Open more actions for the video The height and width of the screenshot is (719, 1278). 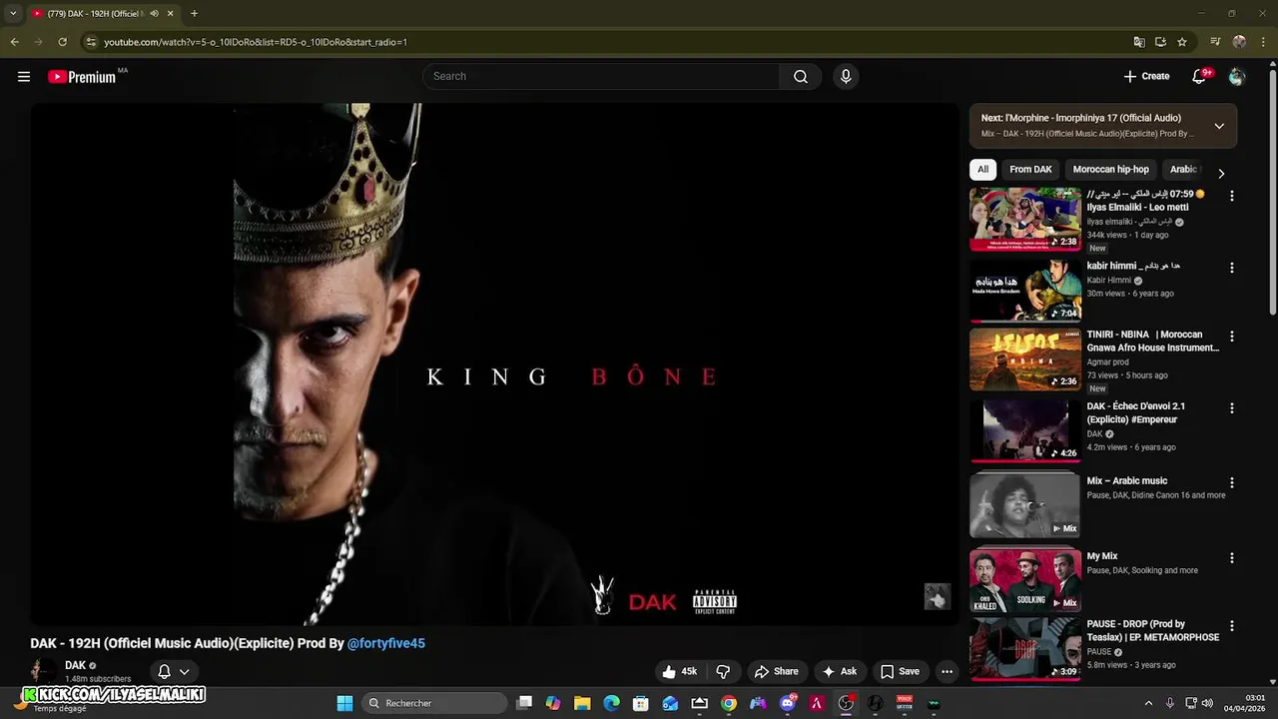947,672
